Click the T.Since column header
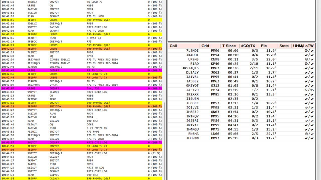Screen dimensions: 321x180 point(229,46)
